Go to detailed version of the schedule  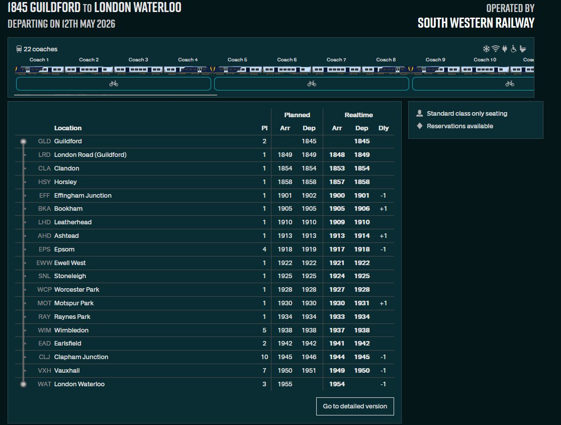[x=355, y=406]
